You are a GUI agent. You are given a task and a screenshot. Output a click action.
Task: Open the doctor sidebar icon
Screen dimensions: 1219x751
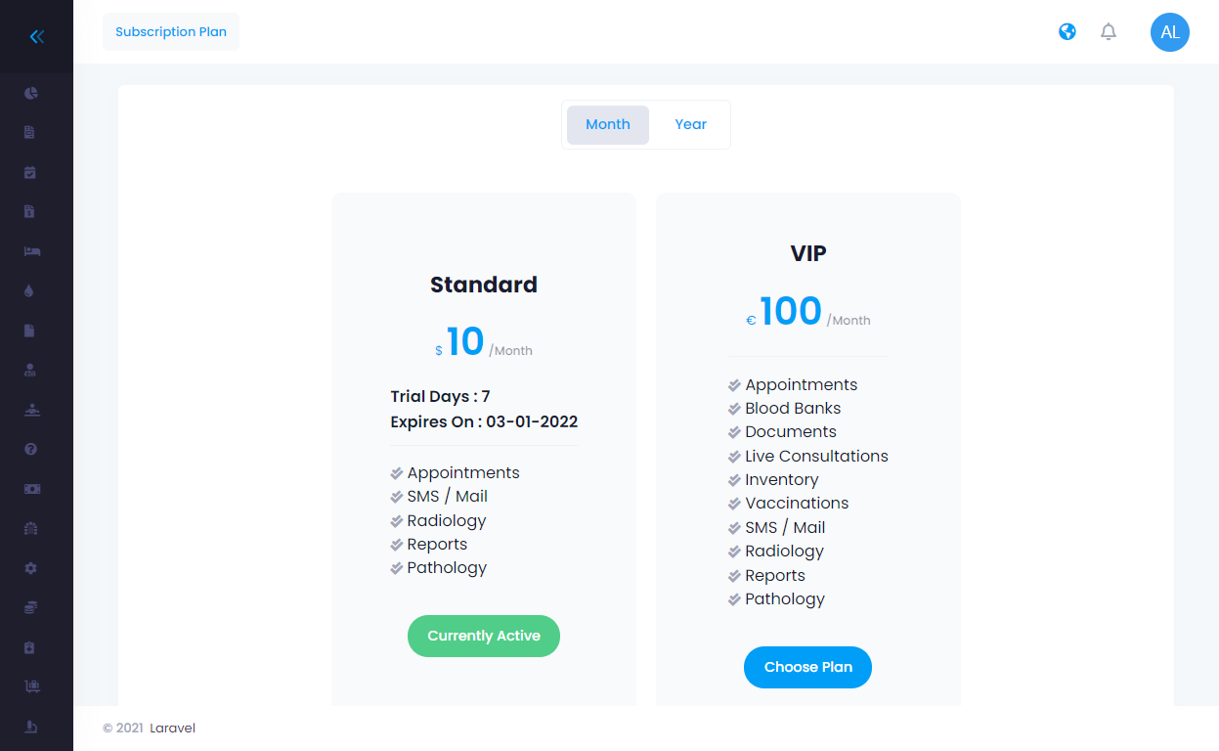point(30,370)
